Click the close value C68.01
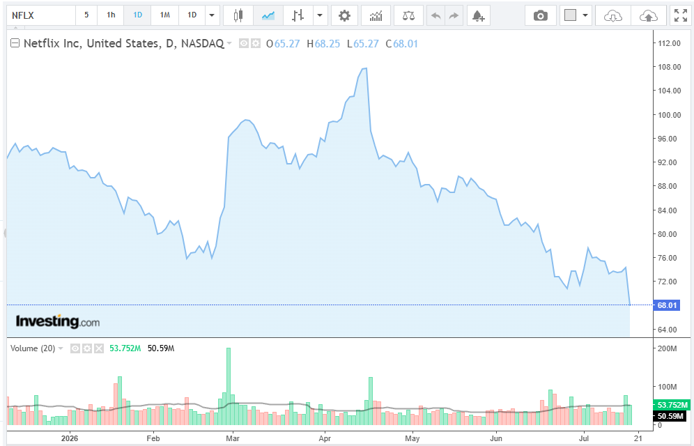 (x=402, y=44)
